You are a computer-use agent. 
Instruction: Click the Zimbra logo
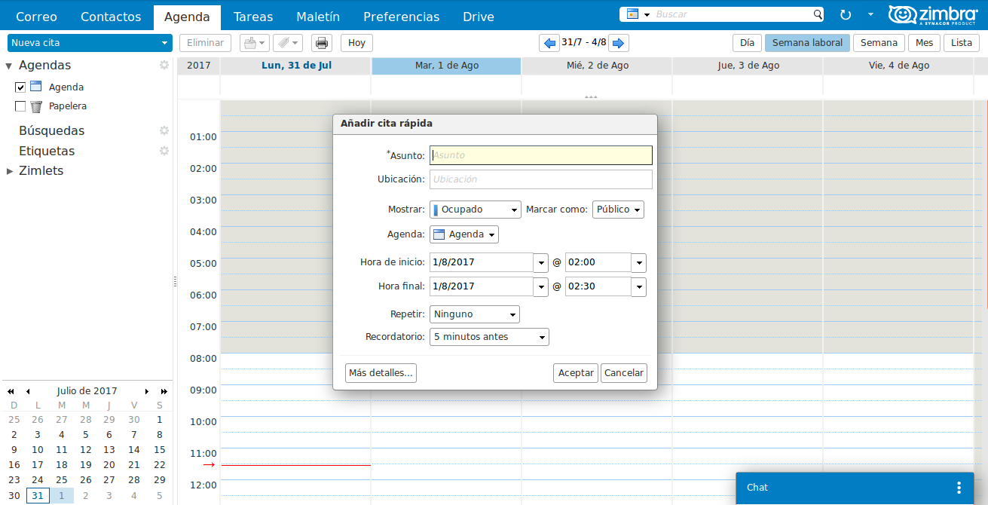[932, 14]
